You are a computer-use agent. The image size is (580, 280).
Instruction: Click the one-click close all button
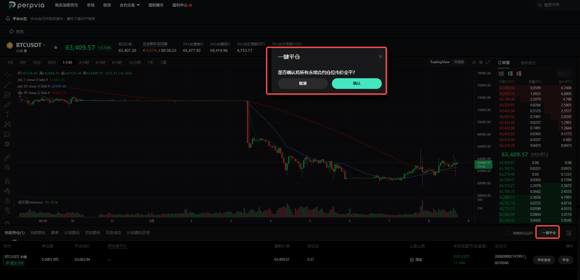549,233
